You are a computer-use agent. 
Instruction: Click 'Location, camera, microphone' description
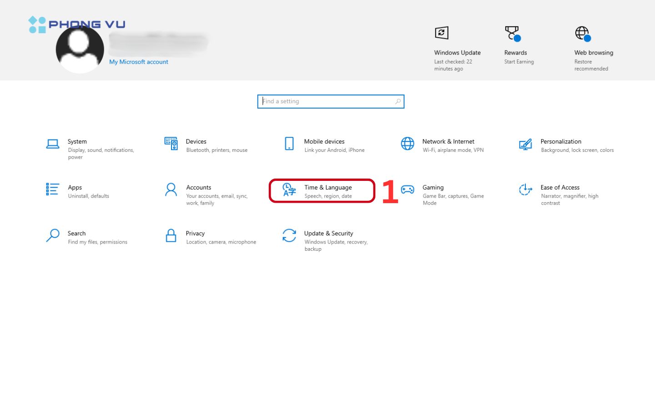pyautogui.click(x=221, y=242)
